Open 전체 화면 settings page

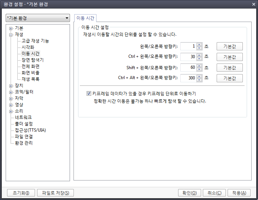point(31,66)
